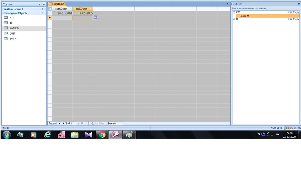Switch to PivotTable View in status bar
Screen dimensions: 301x169
pos(291,128)
